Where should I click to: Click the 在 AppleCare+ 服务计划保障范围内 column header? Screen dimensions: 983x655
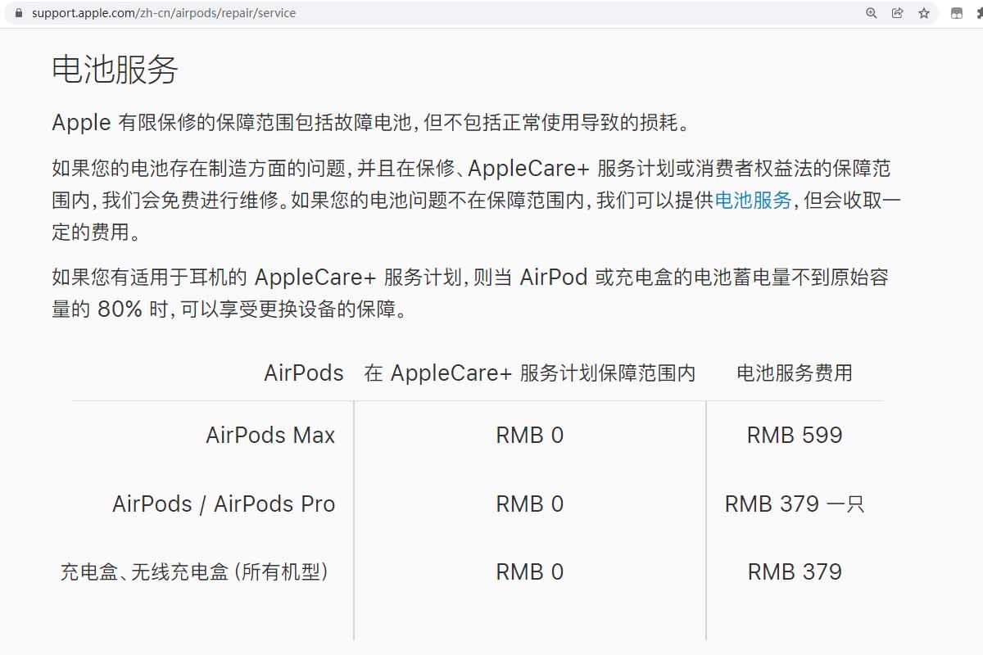[529, 373]
